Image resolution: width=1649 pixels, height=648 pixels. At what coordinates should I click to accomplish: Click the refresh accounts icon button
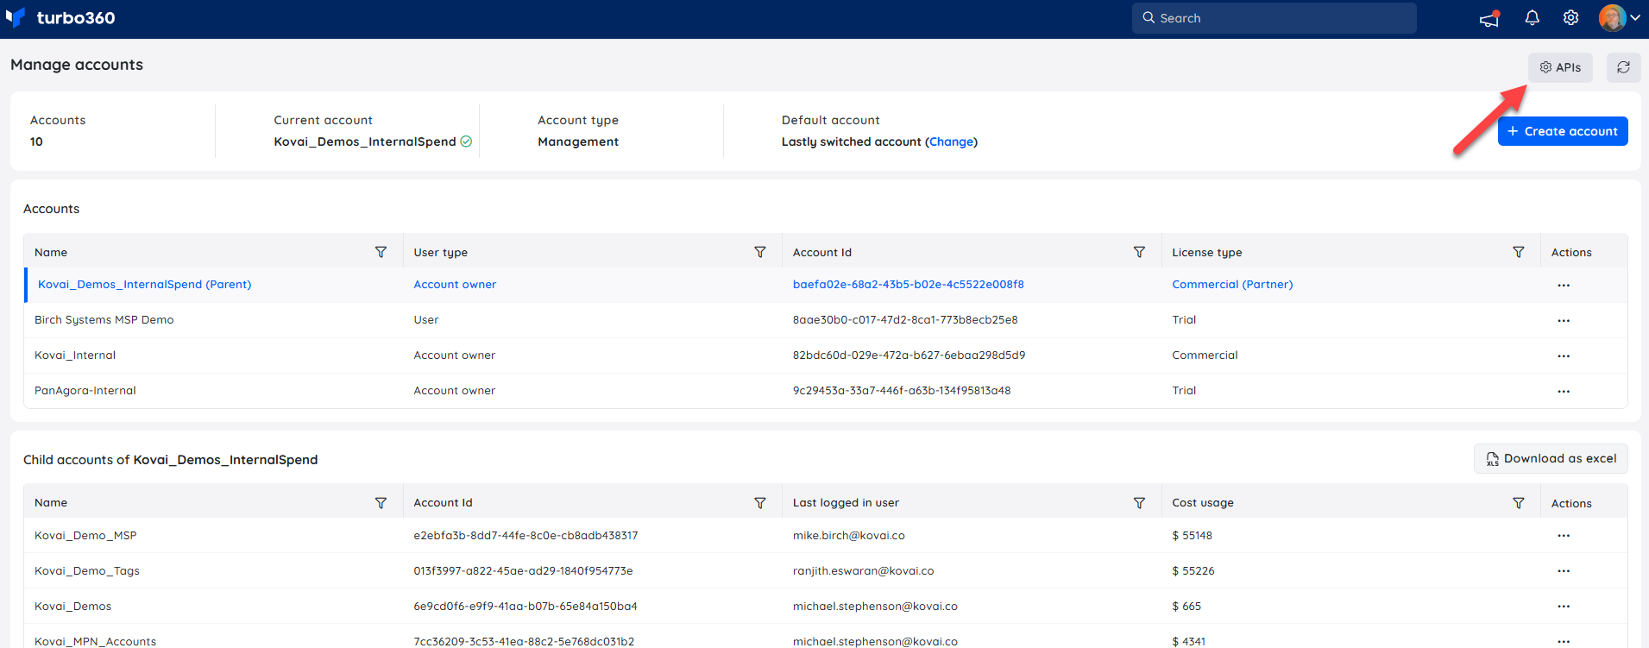(x=1623, y=67)
